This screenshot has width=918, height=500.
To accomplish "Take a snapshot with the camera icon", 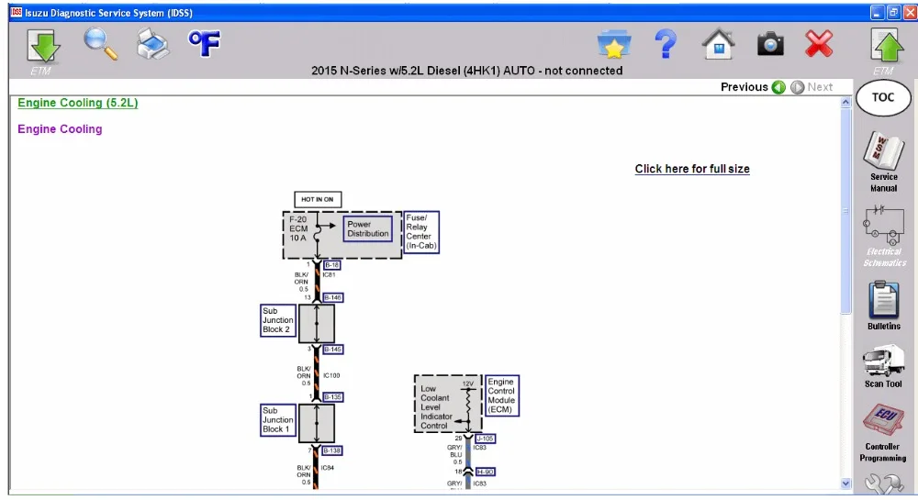I will point(770,44).
